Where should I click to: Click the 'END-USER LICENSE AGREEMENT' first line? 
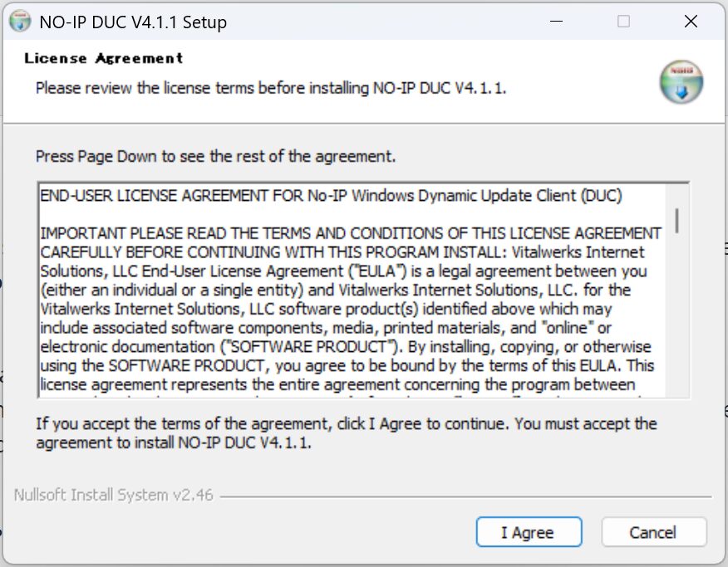pyautogui.click(x=331, y=196)
